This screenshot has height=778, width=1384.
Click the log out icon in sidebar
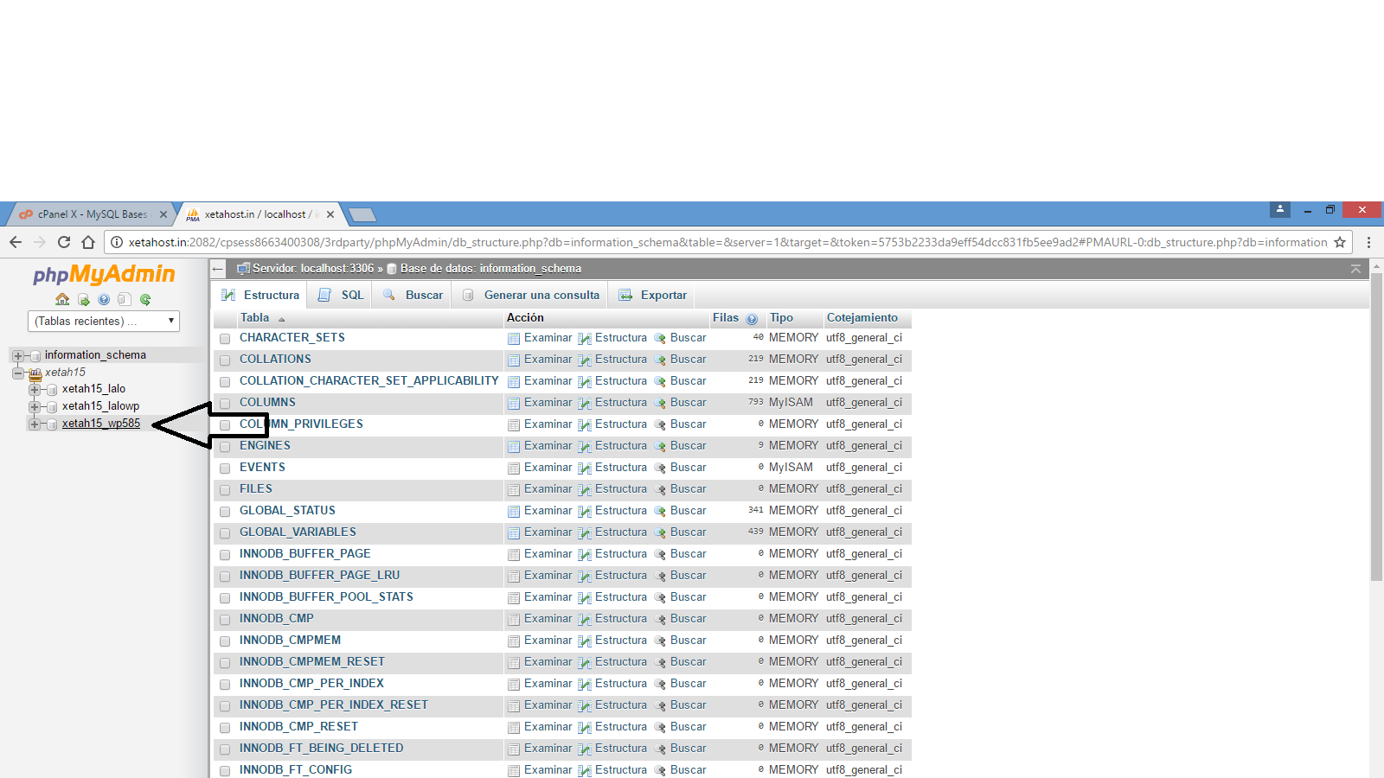coord(83,299)
